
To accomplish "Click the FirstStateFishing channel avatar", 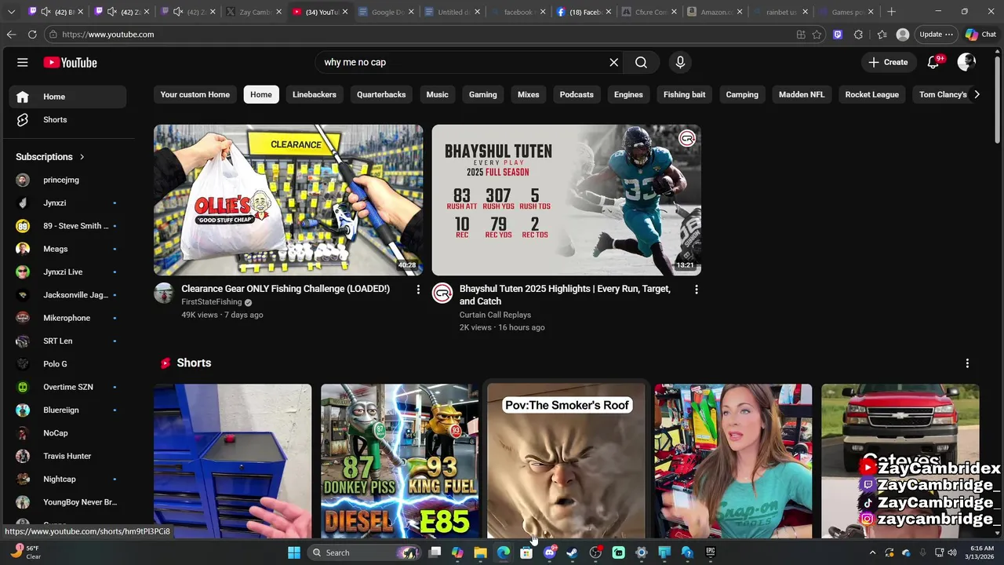I will (164, 293).
